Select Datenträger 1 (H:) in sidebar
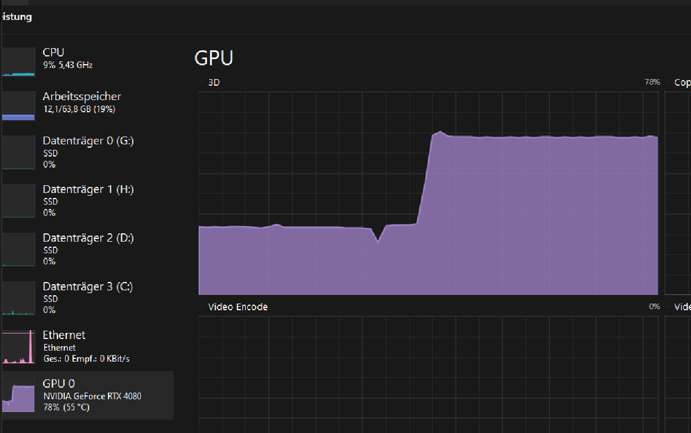The width and height of the screenshot is (691, 433). point(88,190)
